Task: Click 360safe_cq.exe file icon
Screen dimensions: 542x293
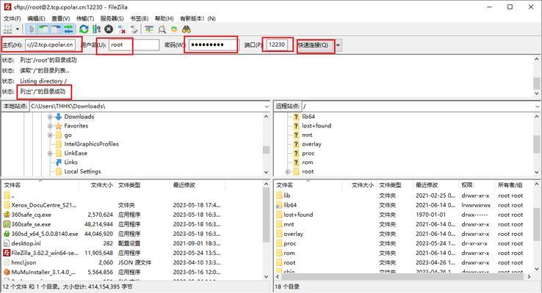Action: pos(7,215)
